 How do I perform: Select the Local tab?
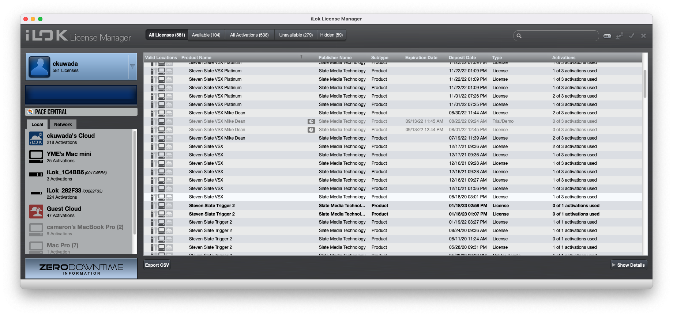[x=37, y=125]
